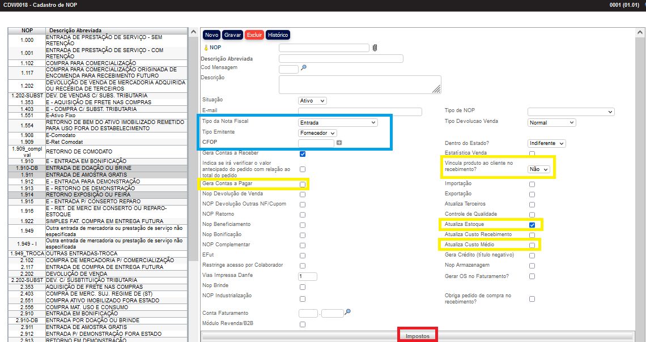Uncheck the Gera Contas a Receber checkbox
The width and height of the screenshot is (646, 342).
coord(303,153)
